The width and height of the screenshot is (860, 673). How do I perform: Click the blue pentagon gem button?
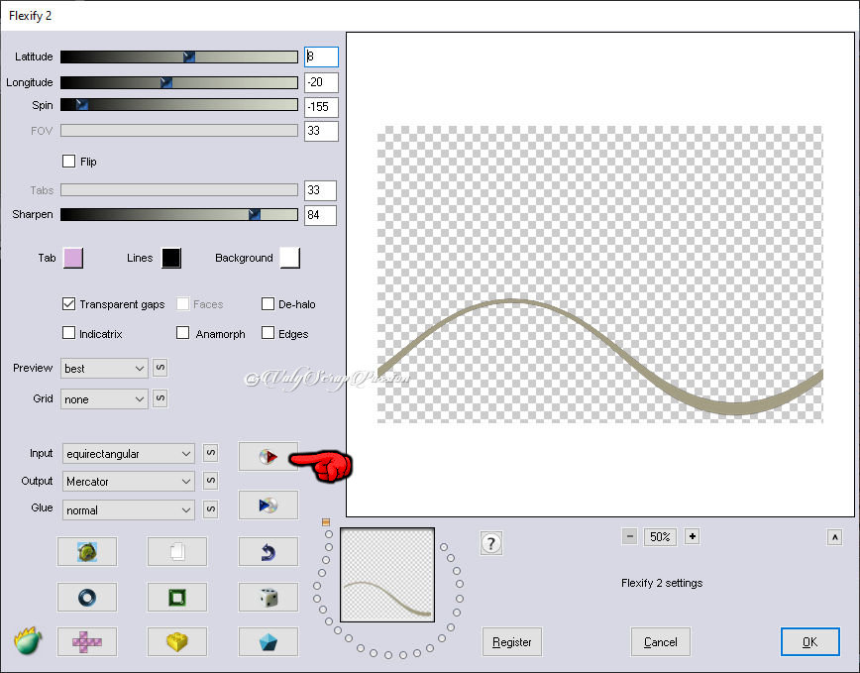268,642
